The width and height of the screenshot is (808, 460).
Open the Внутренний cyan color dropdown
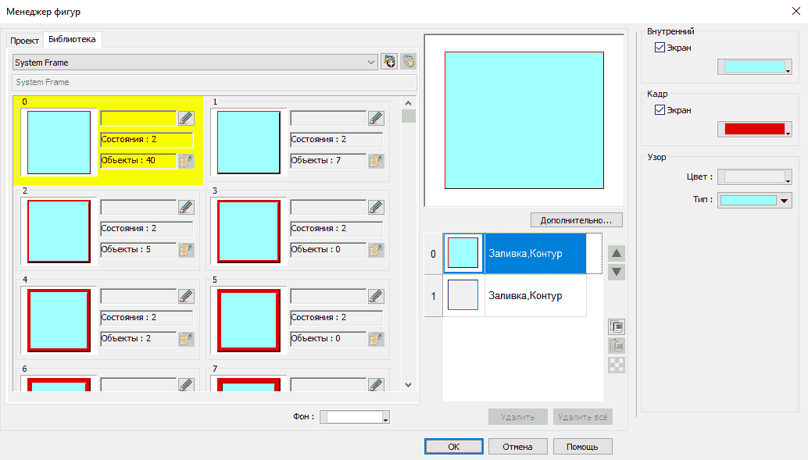click(x=754, y=66)
